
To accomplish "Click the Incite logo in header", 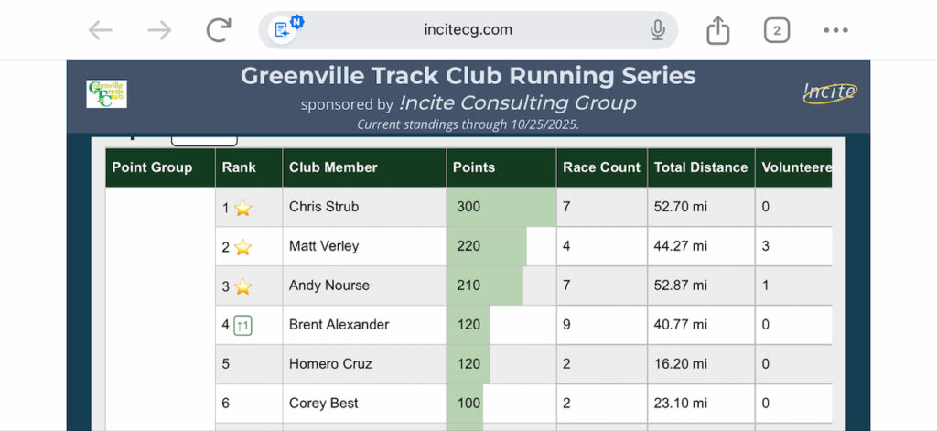I will click(830, 92).
